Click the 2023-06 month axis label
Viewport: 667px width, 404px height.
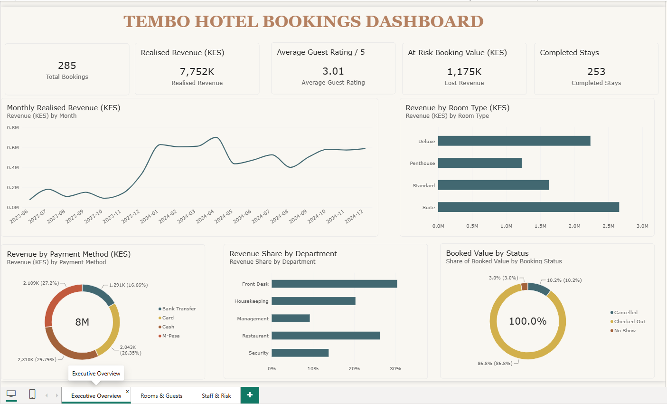coord(19,217)
